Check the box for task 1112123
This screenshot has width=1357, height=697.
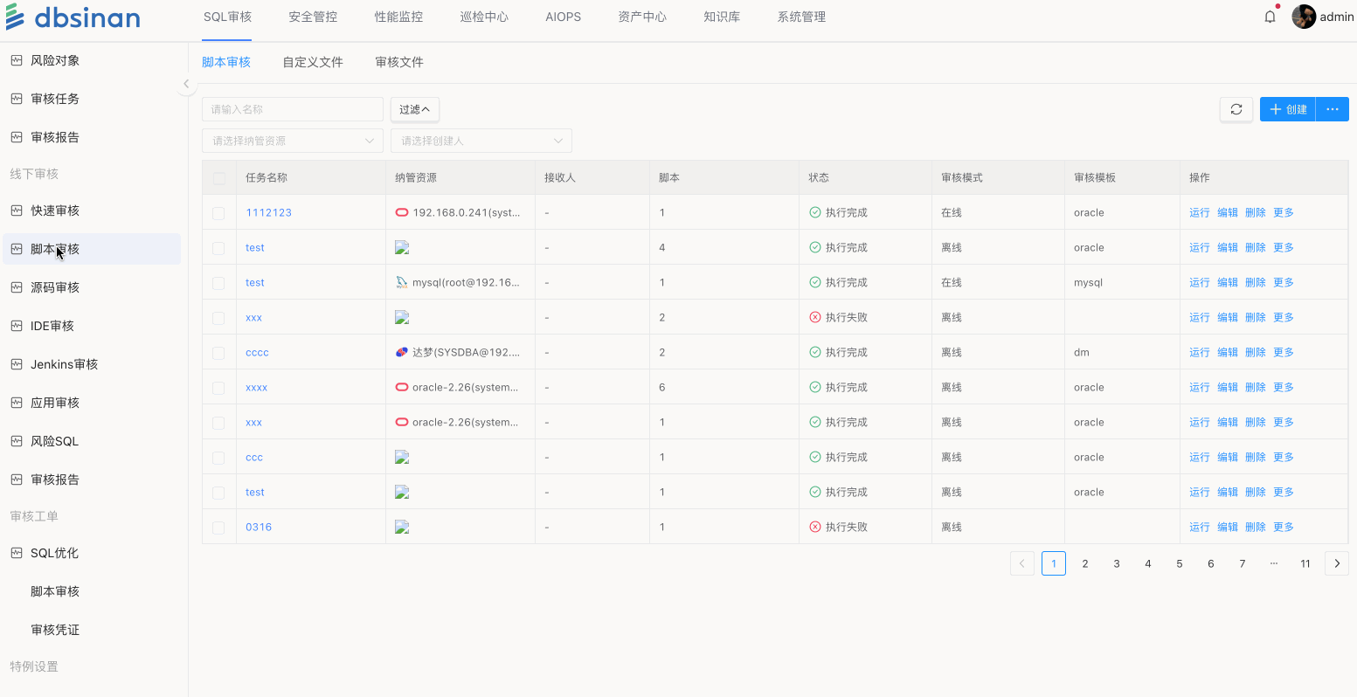(218, 213)
